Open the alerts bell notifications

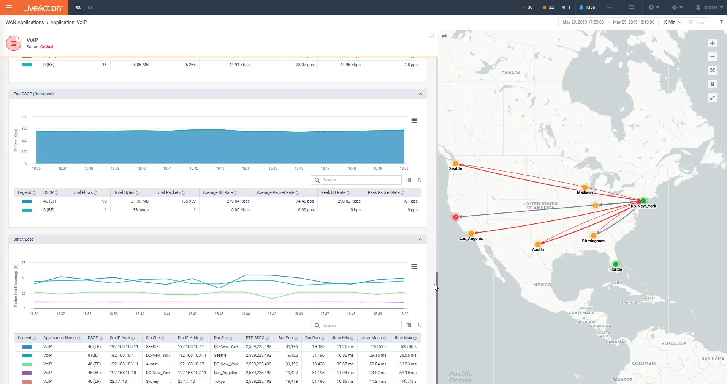[586, 7]
